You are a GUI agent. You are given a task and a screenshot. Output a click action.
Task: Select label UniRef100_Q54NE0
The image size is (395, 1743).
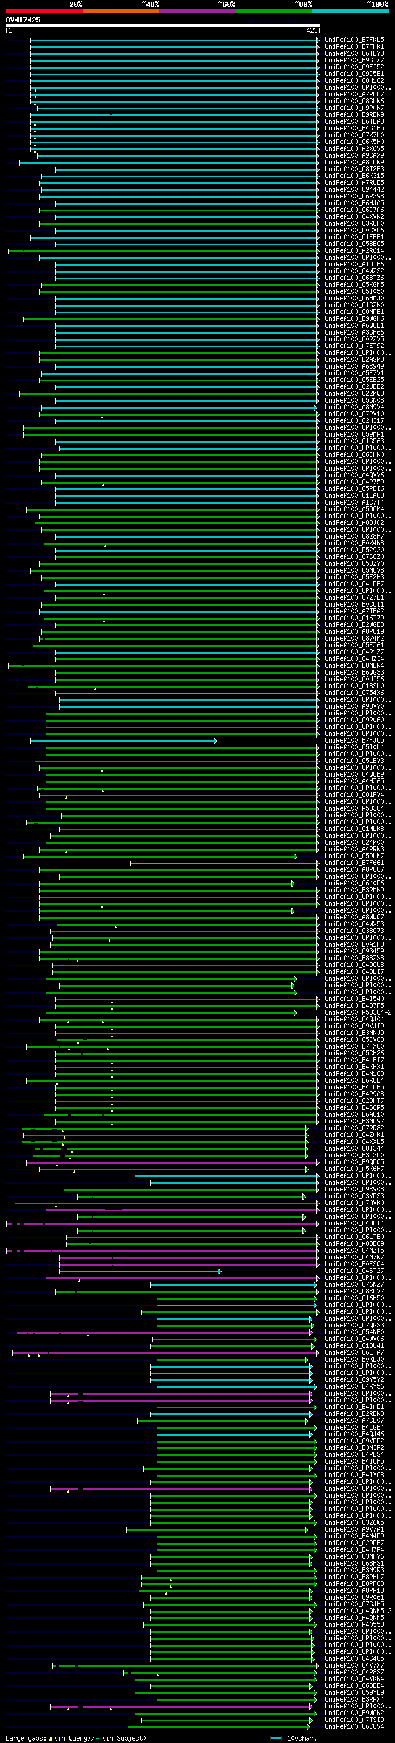[x=354, y=1332]
